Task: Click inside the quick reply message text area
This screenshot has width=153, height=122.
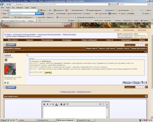Action: pos(74,112)
